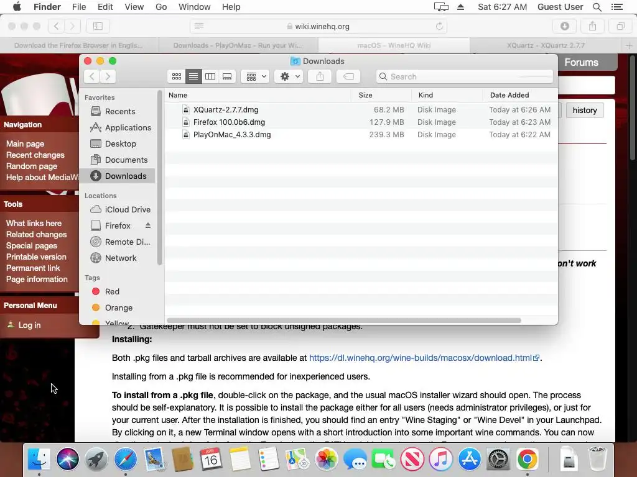
Task: Click the Finder Search field
Action: click(x=464, y=76)
